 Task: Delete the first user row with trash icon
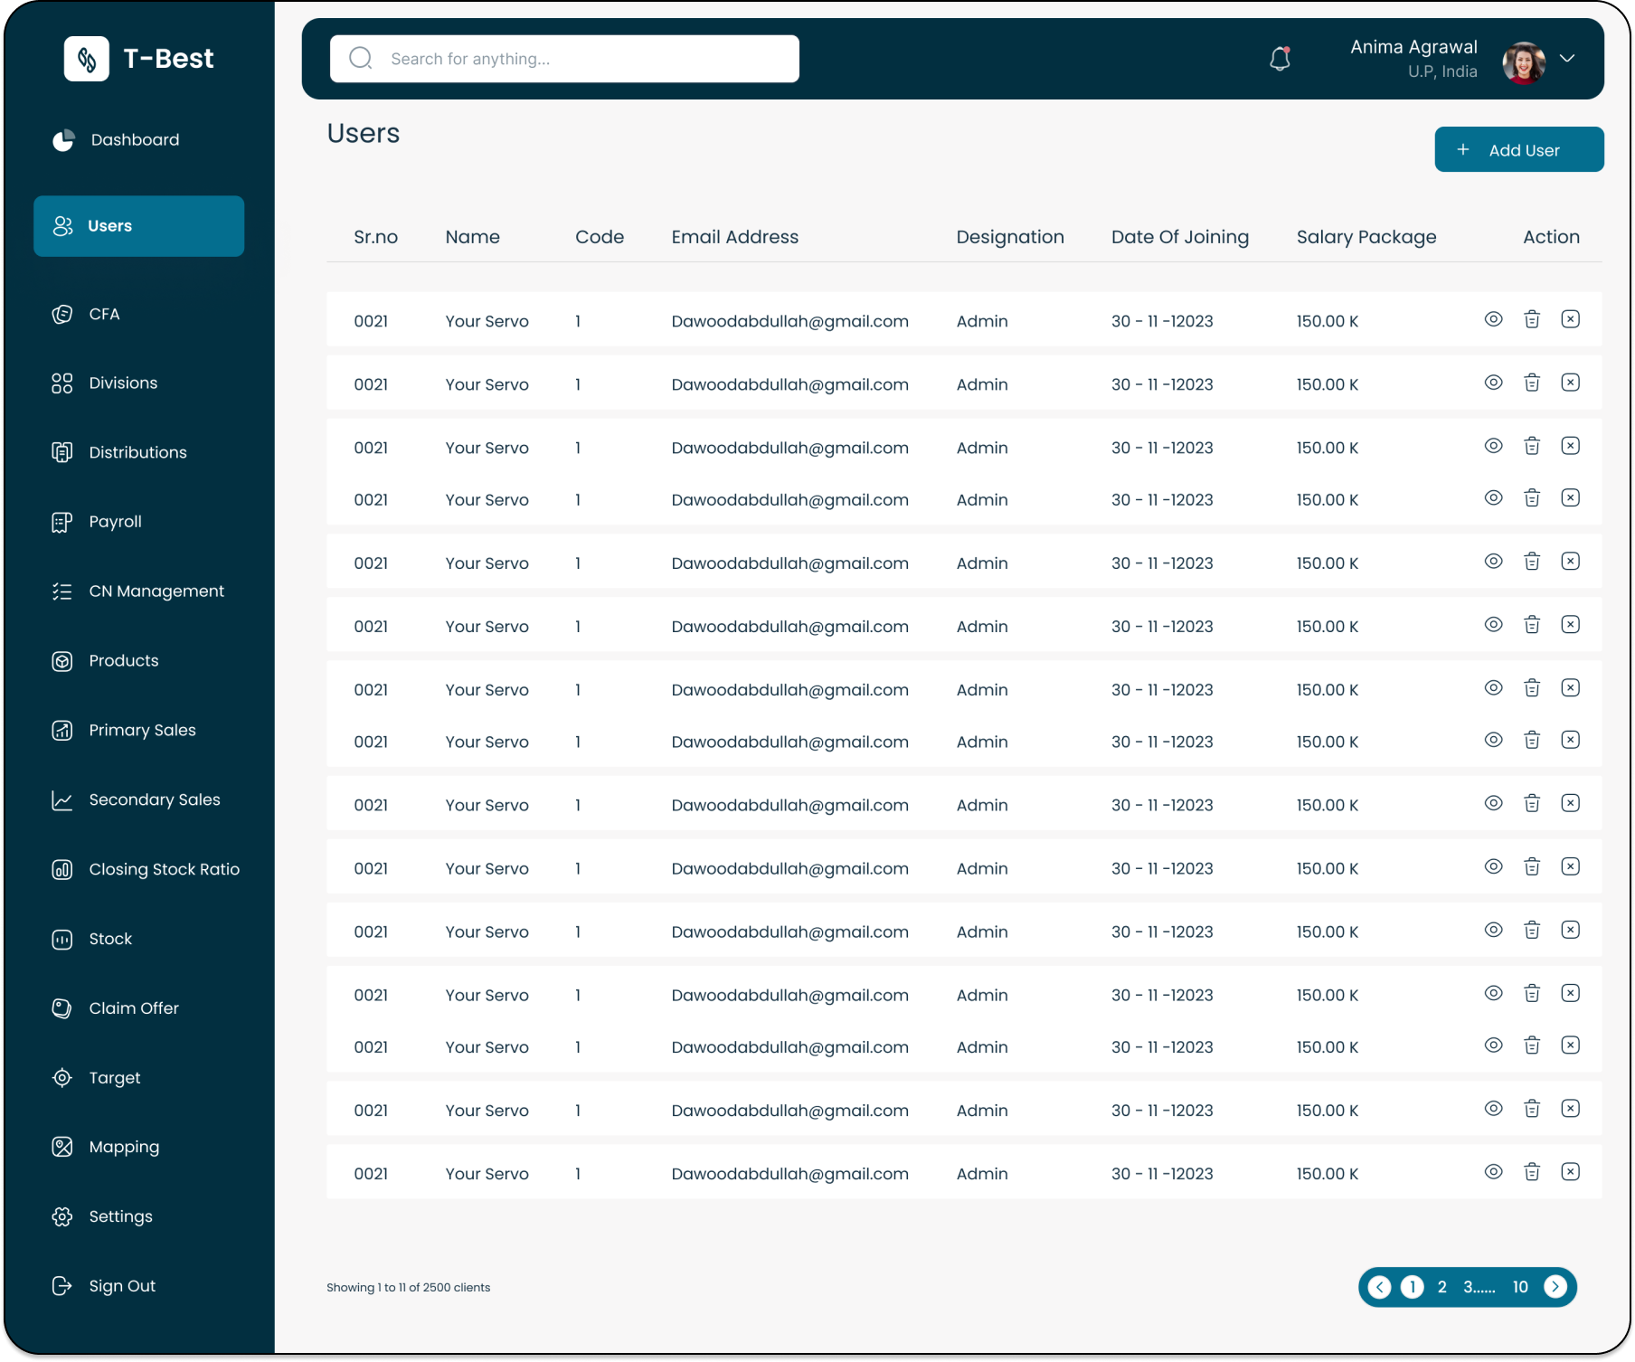point(1532,319)
